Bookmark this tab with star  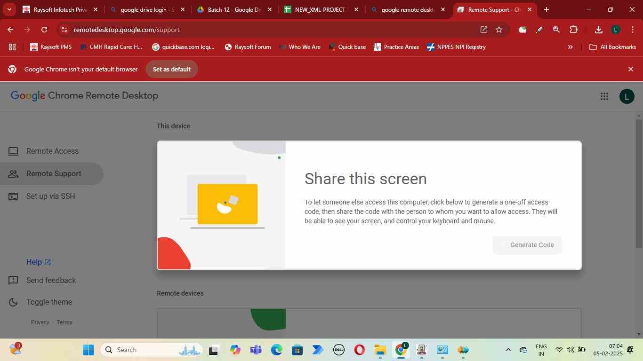[x=499, y=30]
